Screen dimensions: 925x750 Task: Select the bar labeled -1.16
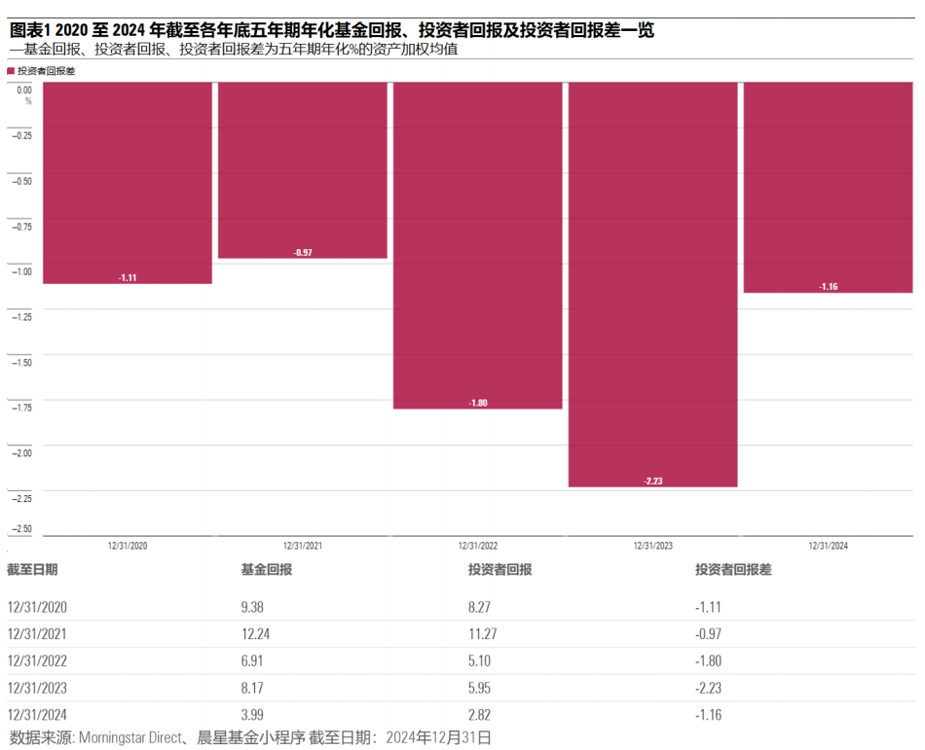[x=829, y=188]
